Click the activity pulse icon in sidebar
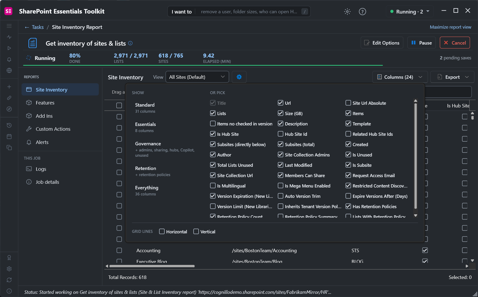The height and width of the screenshot is (297, 478). point(9,37)
